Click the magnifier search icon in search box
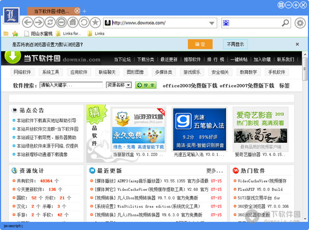 tap(285, 23)
